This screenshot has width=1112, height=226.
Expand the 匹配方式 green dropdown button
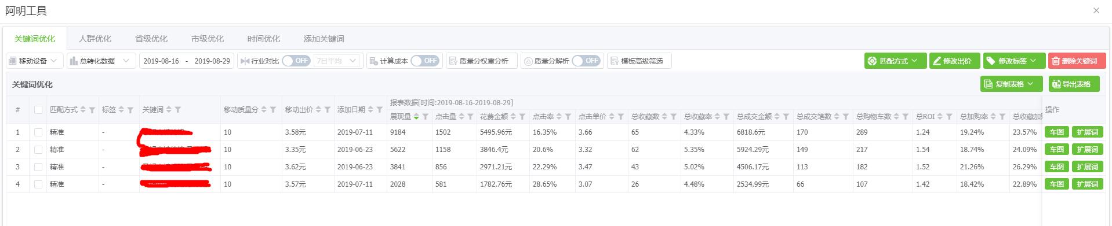[895, 61]
